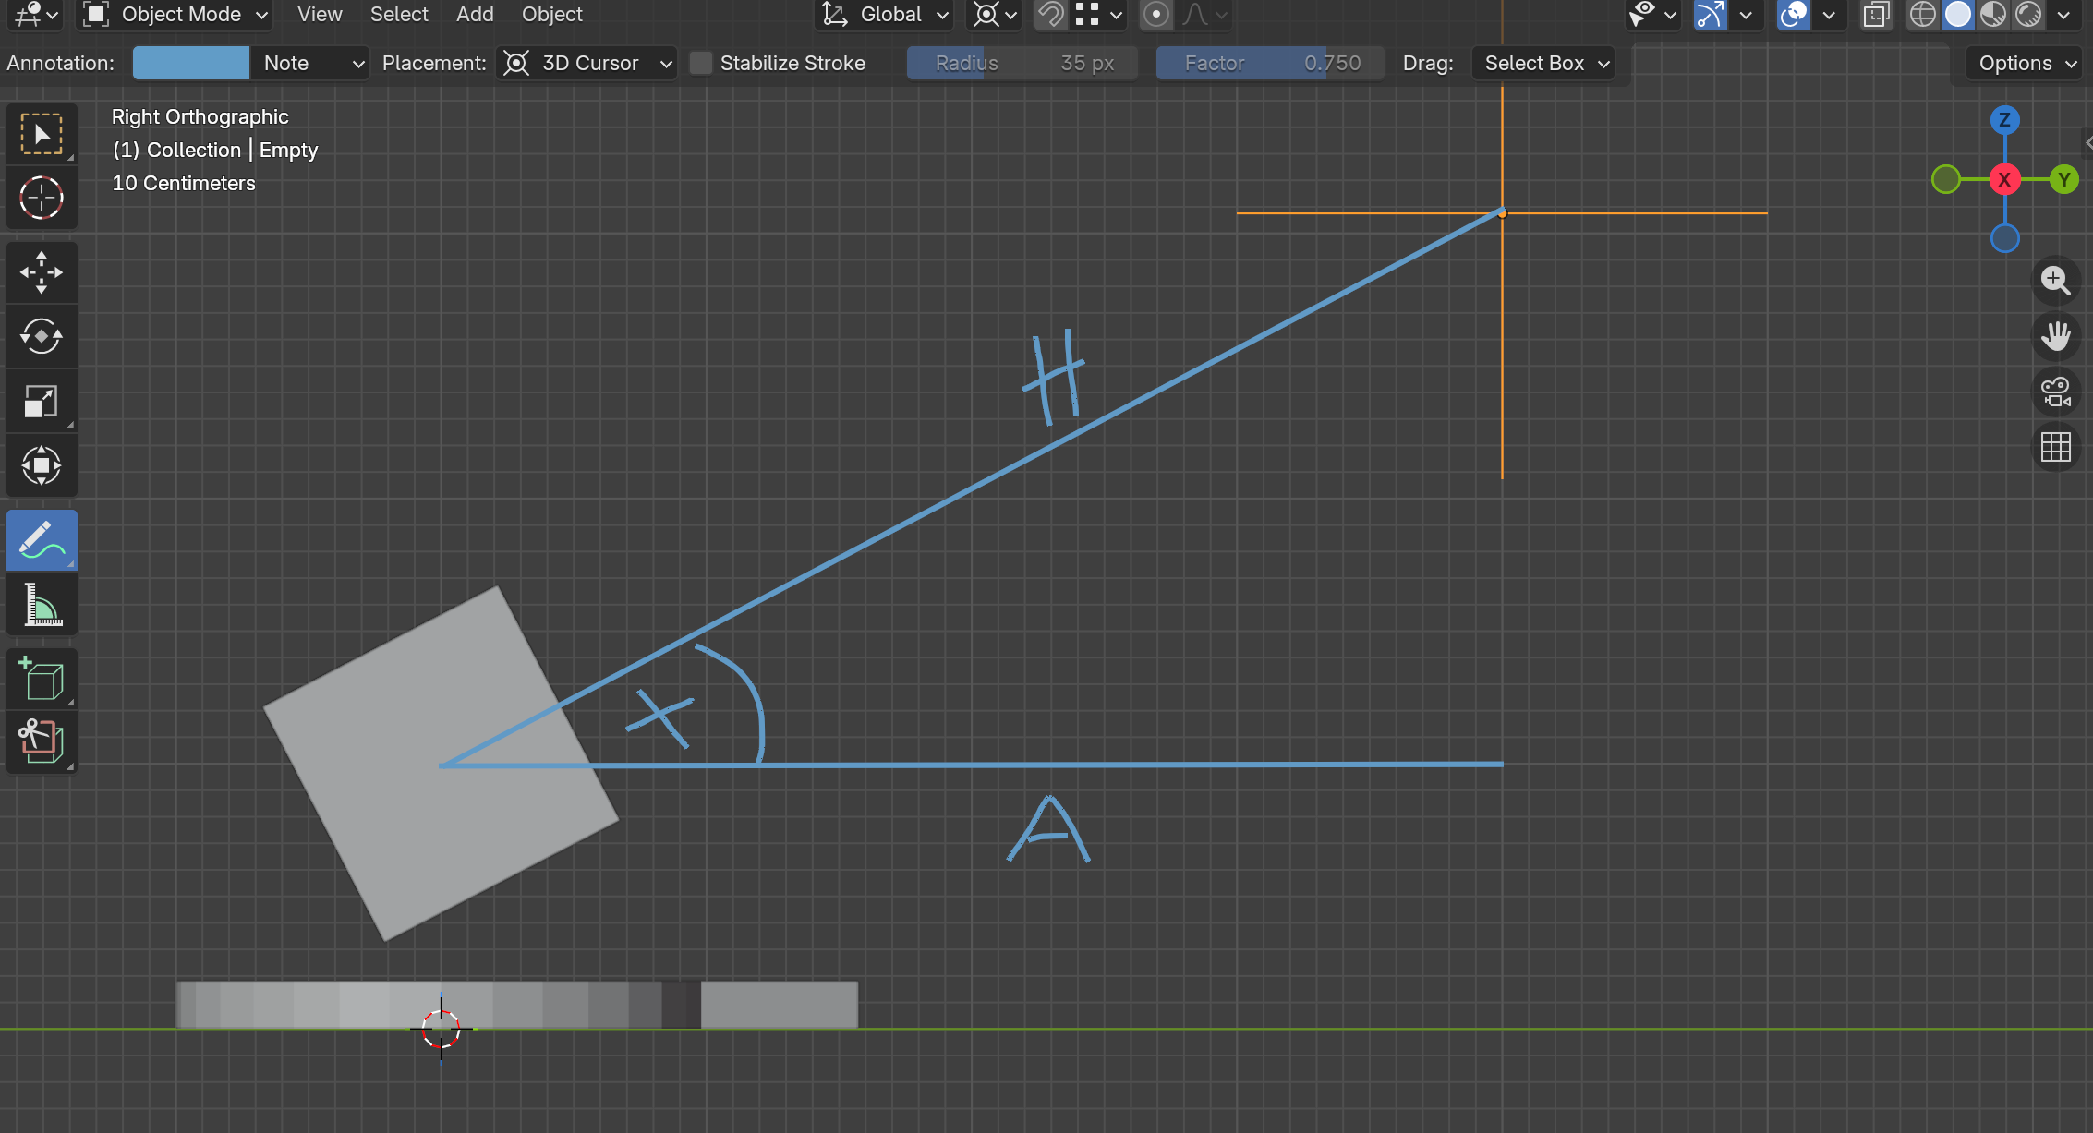Image resolution: width=2093 pixels, height=1133 pixels.
Task: Select the Add Cube tool
Action: 42,680
